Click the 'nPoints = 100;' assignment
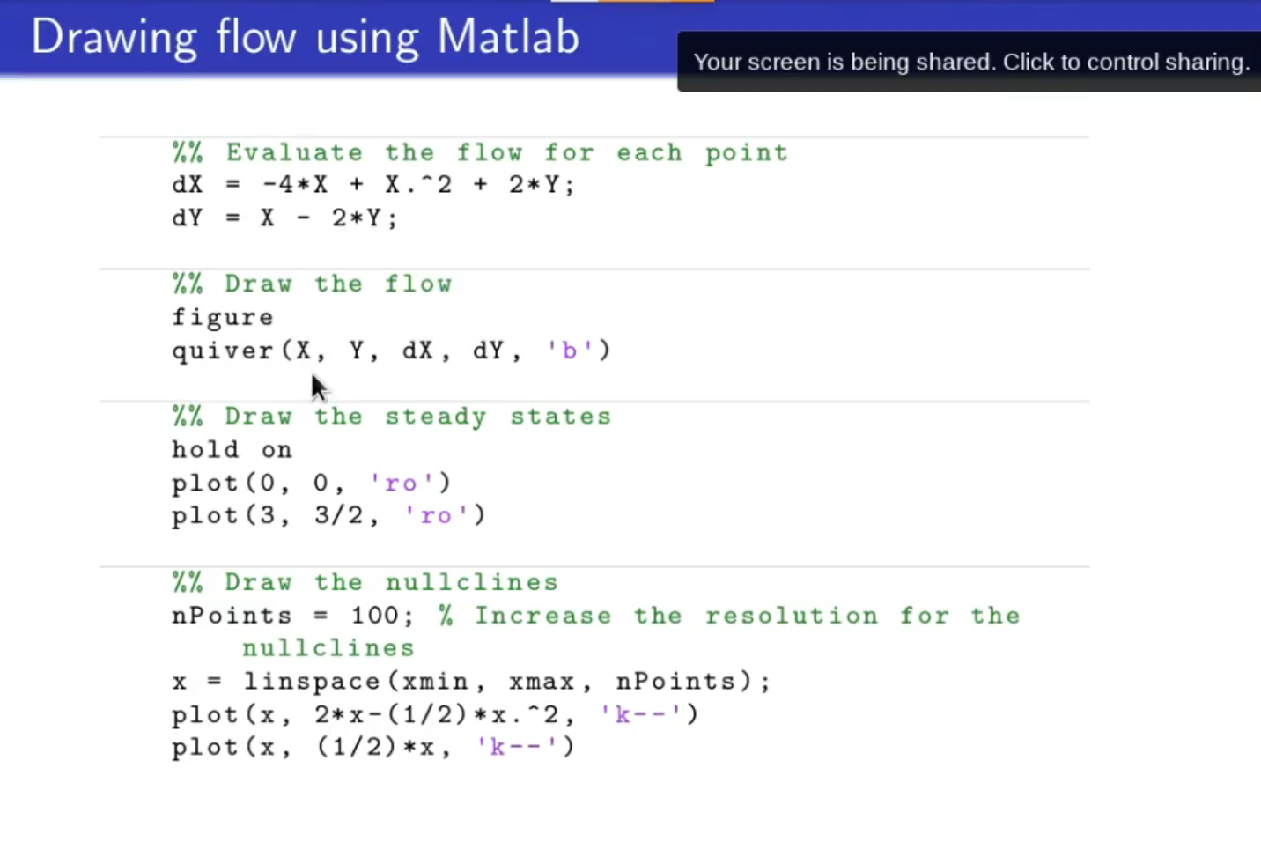1261x864 pixels. [291, 615]
